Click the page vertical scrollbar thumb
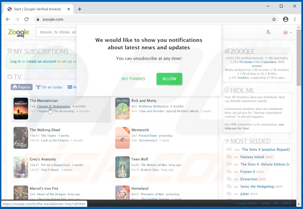This screenshot has width=303, height=209. click(299, 58)
